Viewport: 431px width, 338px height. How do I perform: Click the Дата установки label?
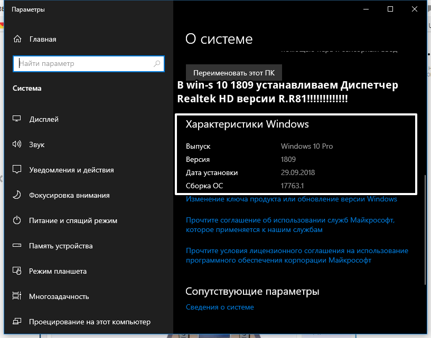click(x=212, y=172)
